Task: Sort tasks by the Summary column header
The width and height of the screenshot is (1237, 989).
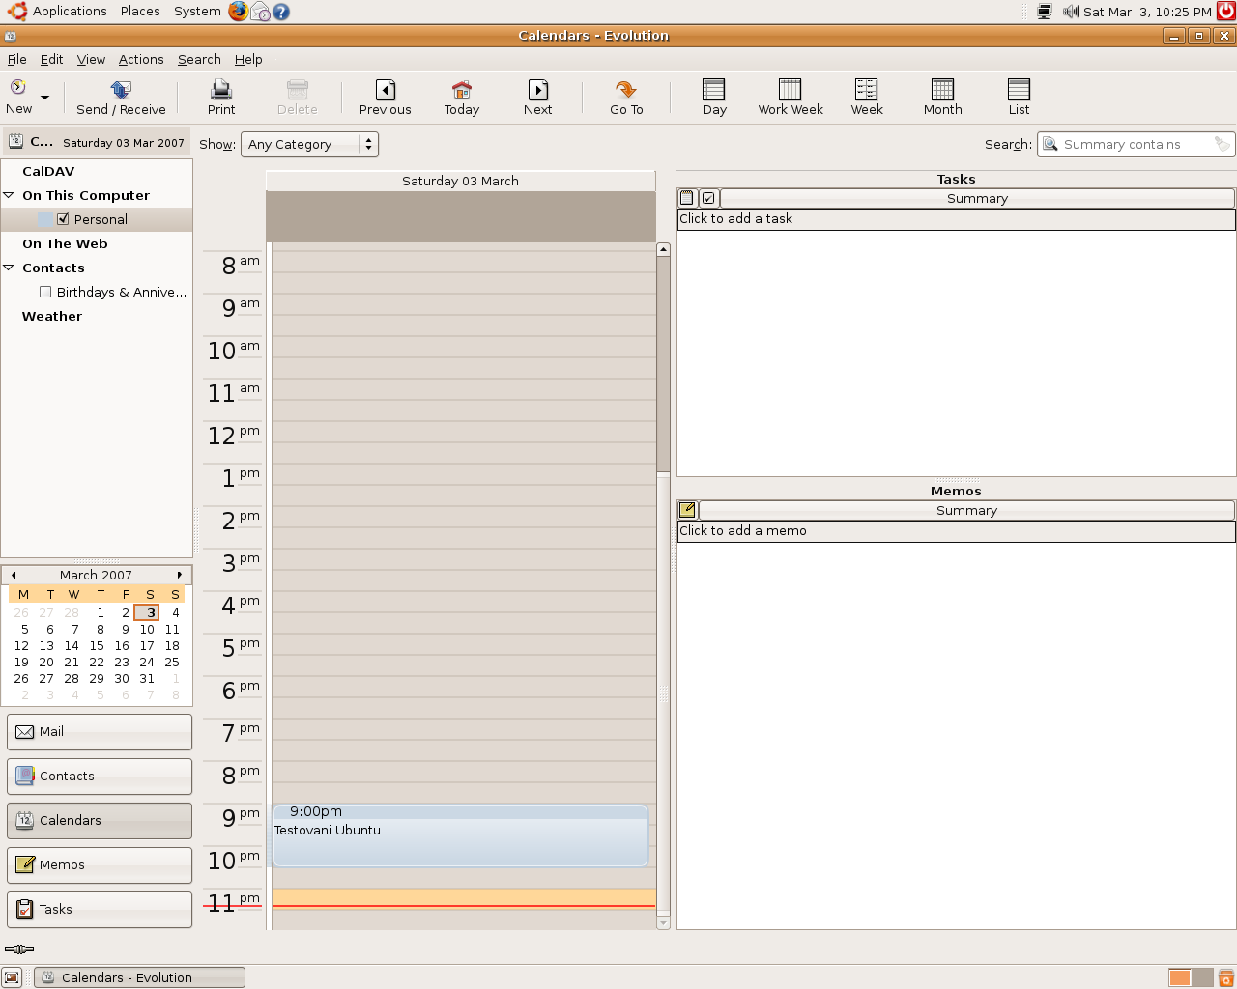Action: coord(977,198)
